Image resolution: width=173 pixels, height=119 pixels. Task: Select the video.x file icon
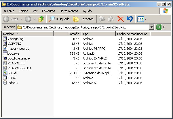point(5,83)
